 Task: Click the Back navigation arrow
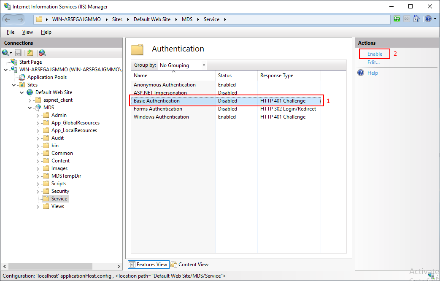(8, 19)
